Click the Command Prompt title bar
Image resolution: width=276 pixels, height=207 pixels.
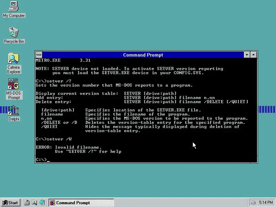coord(143,55)
